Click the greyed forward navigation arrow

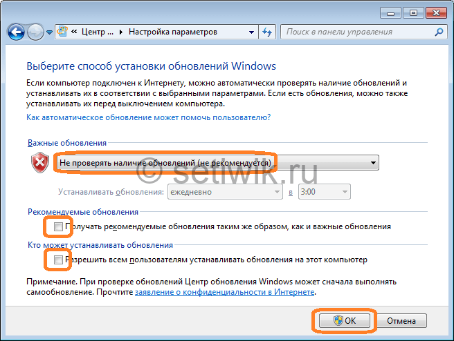pyautogui.click(x=35, y=32)
